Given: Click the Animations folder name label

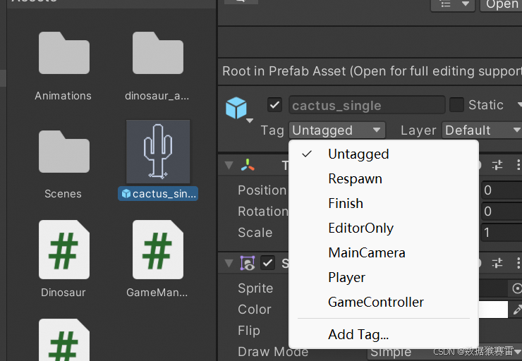Looking at the screenshot, I should [x=63, y=96].
